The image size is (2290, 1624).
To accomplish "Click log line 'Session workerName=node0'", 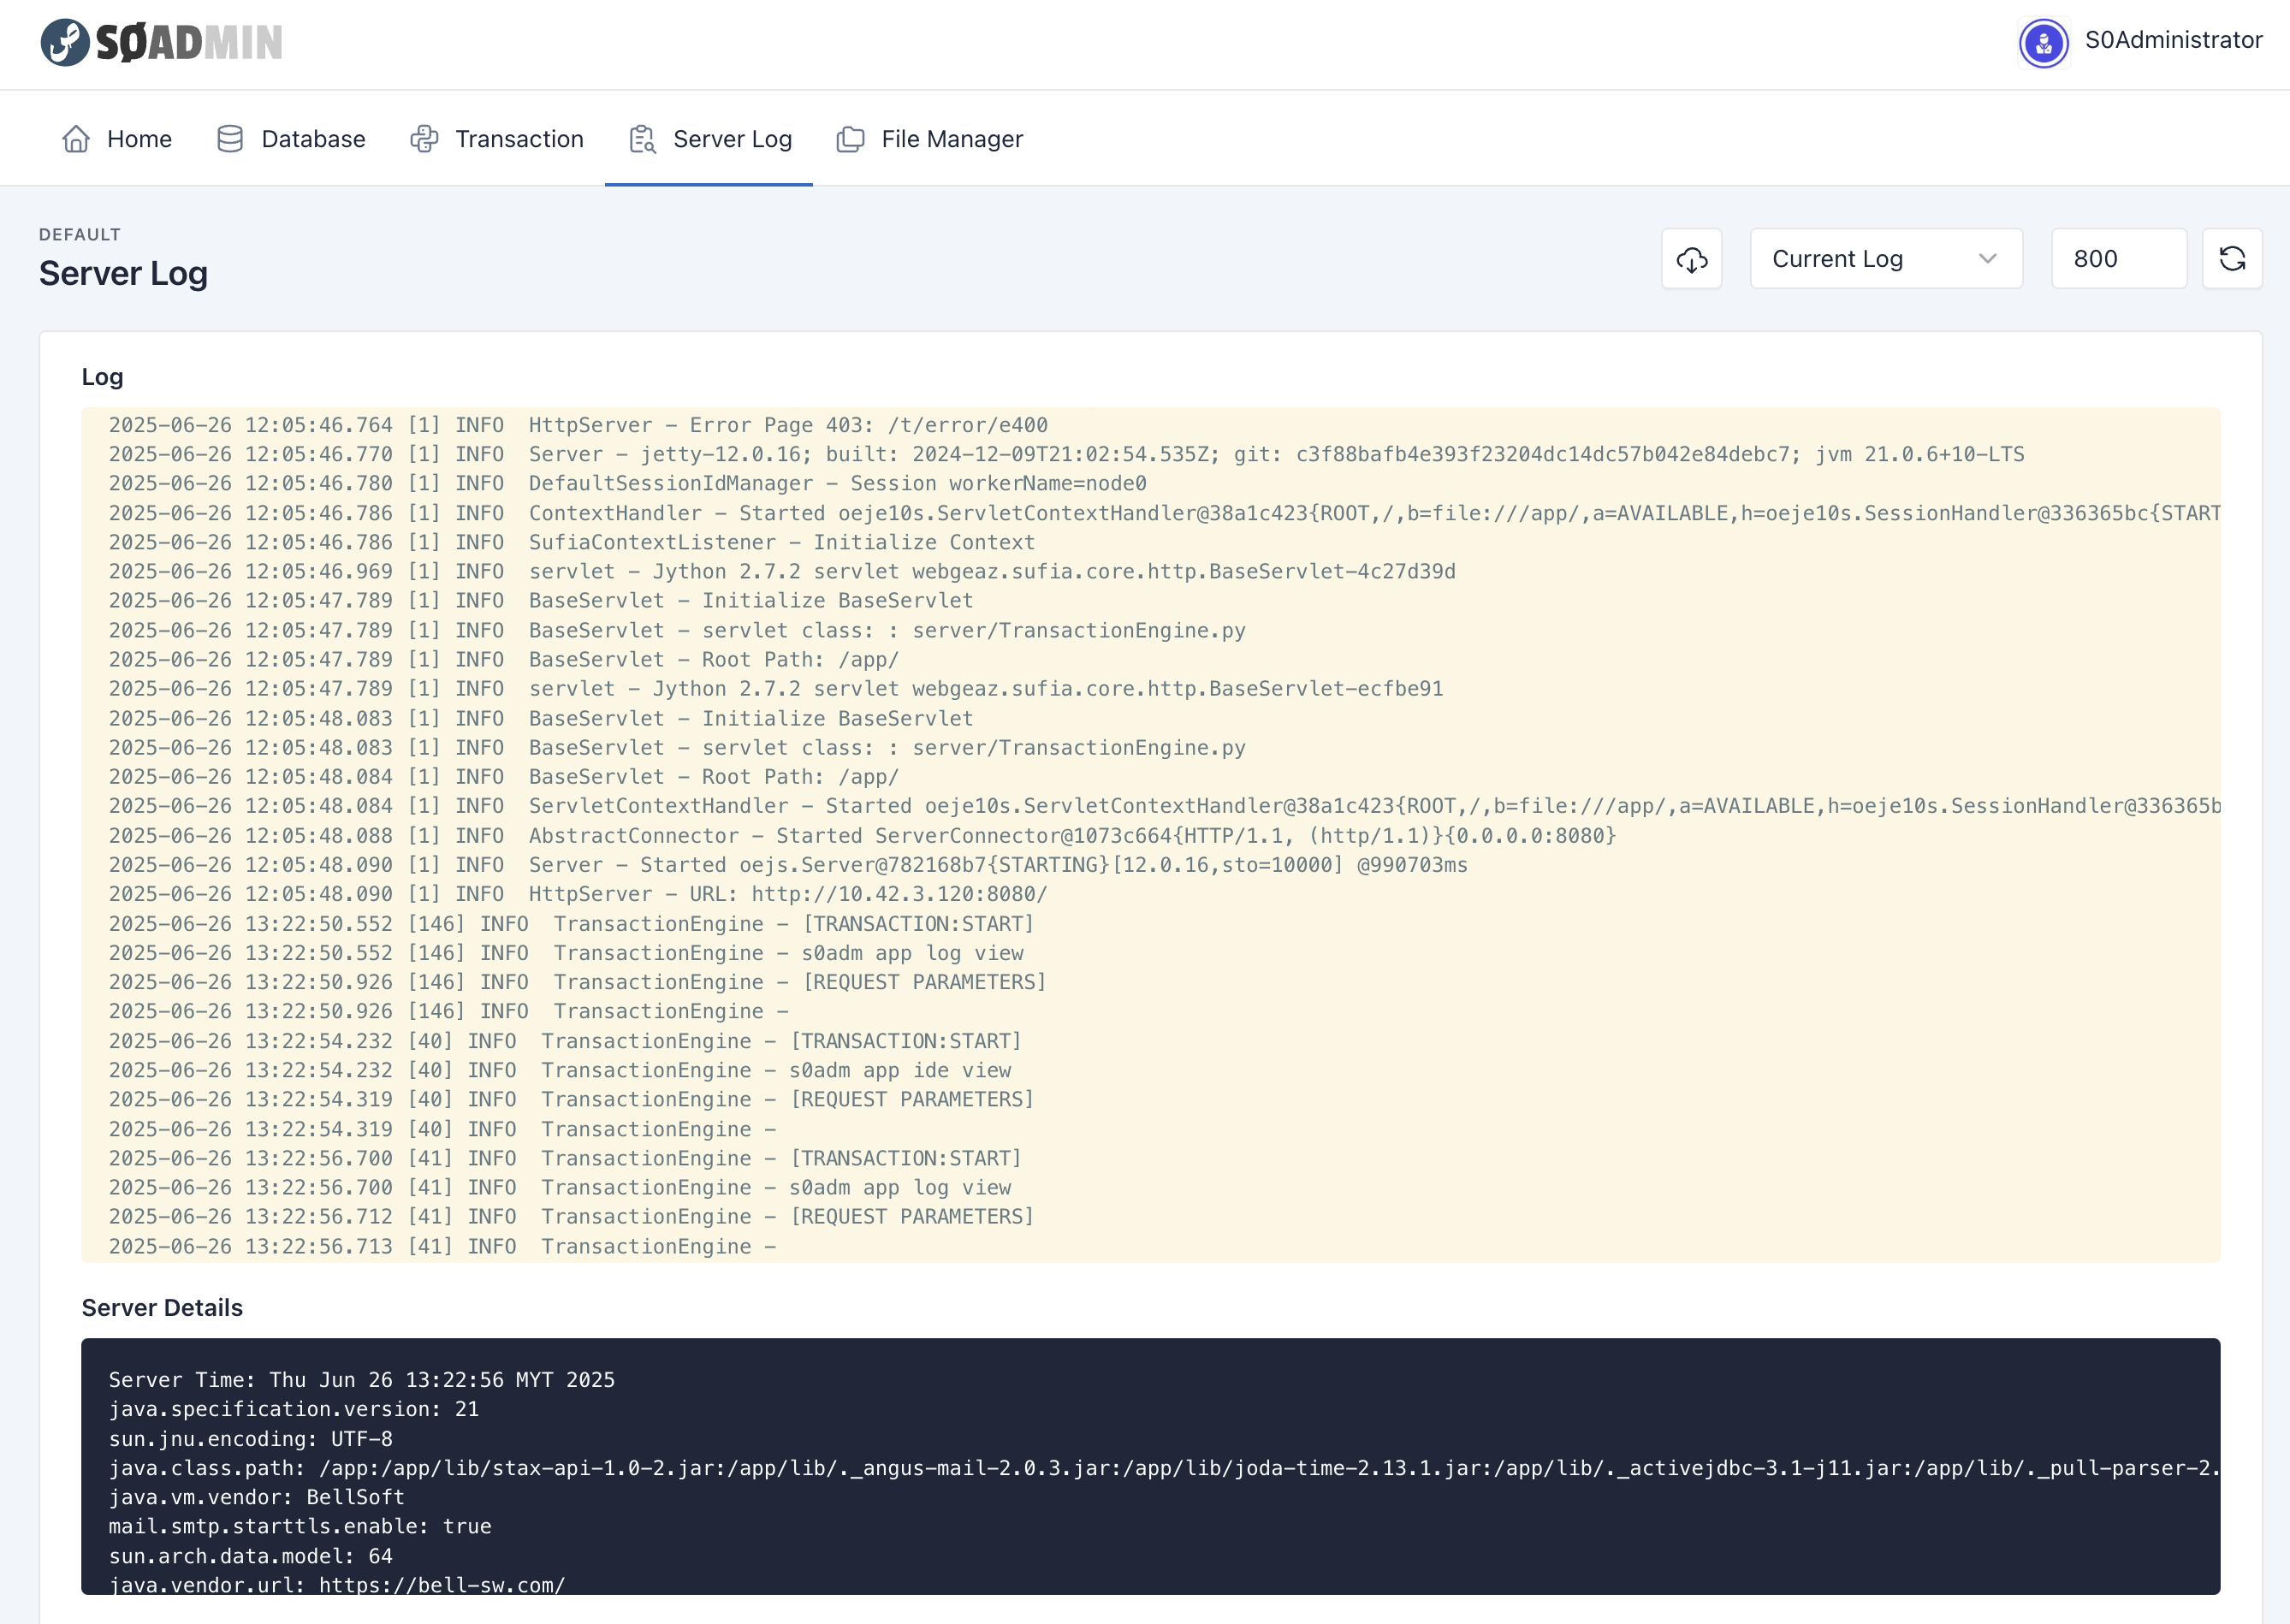I will 627,483.
